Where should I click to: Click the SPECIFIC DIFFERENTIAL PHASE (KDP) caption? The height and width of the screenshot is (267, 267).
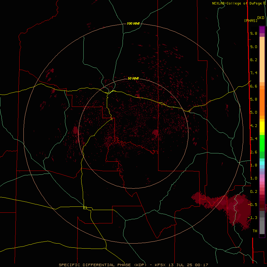click(x=103, y=265)
